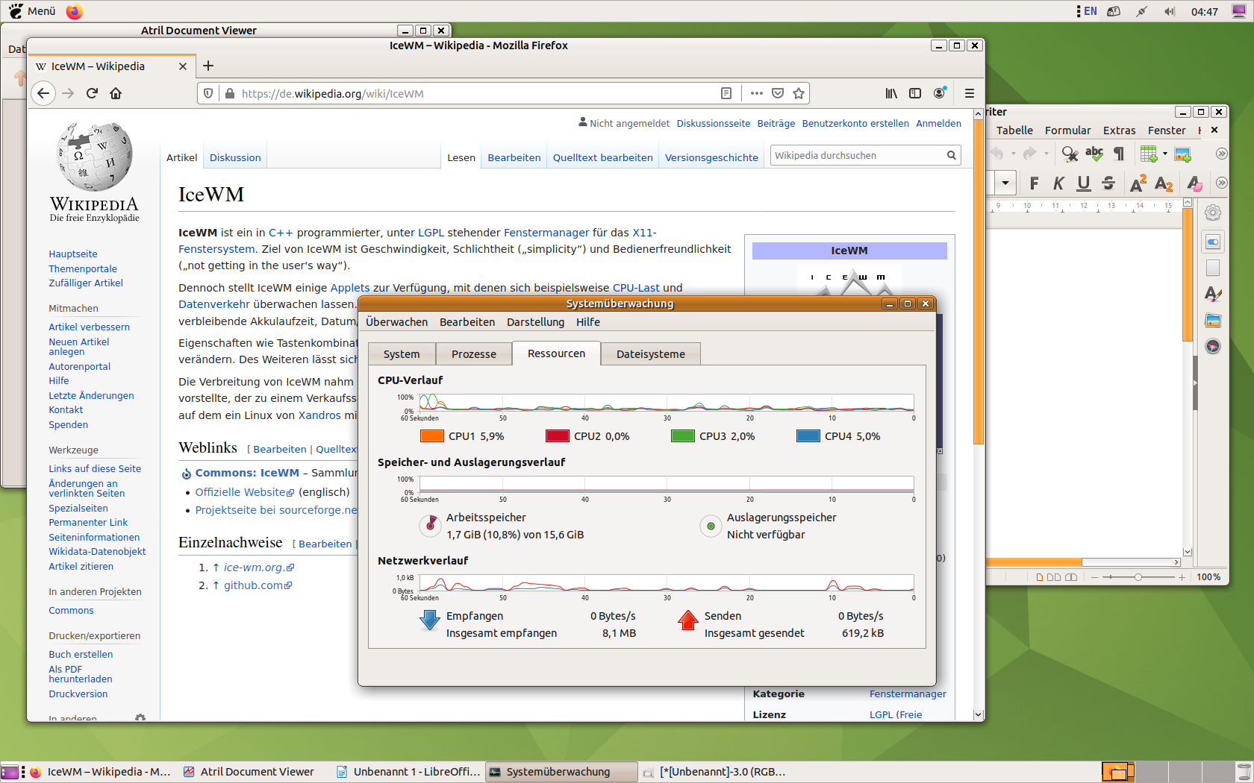Open the Redo history dropdown in Writer
1254x783 pixels.
tap(1046, 154)
